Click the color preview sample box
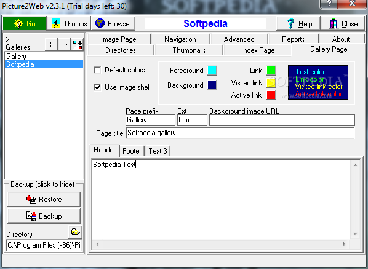Screen dimensions: 368x269 pos(318,83)
